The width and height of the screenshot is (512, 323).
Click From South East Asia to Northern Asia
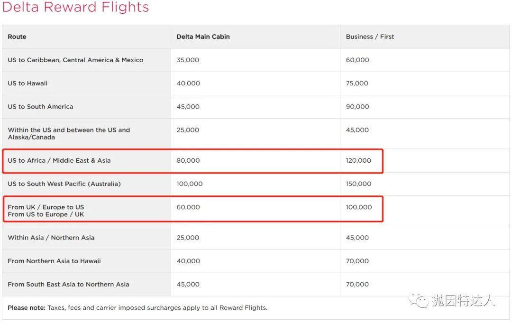click(x=69, y=285)
